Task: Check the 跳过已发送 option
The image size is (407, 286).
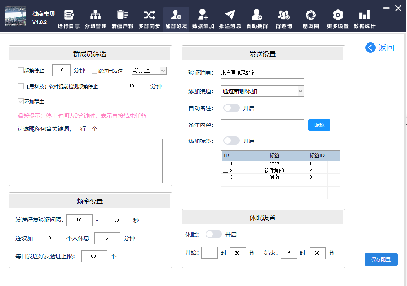Action: coord(95,71)
